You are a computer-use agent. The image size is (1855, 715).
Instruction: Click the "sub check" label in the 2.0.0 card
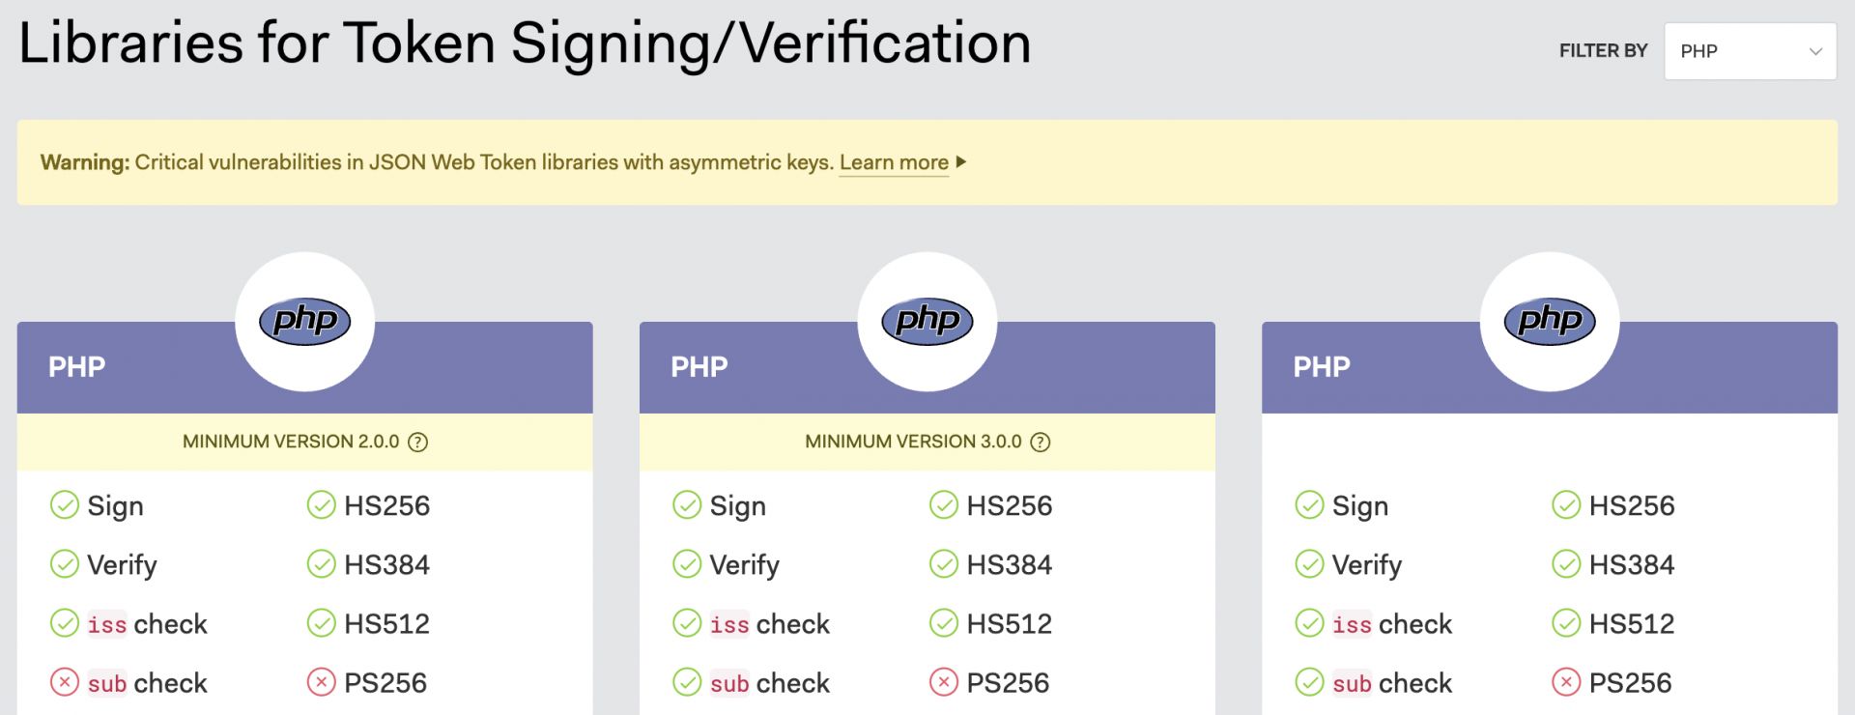(147, 683)
